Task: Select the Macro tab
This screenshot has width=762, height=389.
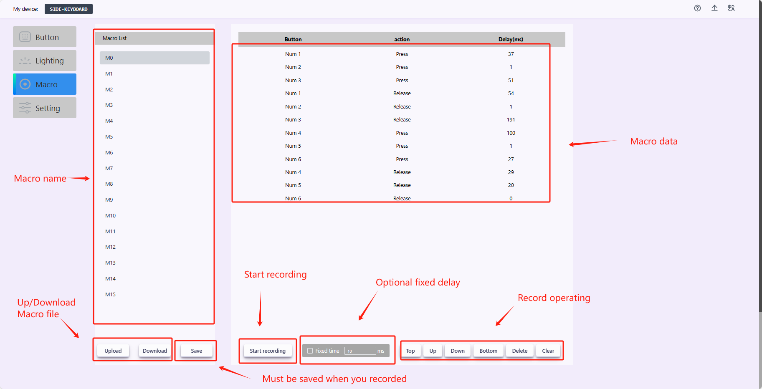Action: 45,84
